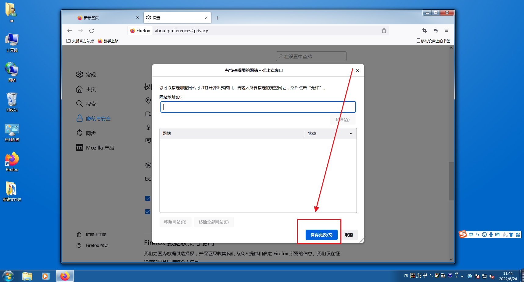Open the 搜索 settings category
This screenshot has width=524, height=282.
tap(86, 104)
